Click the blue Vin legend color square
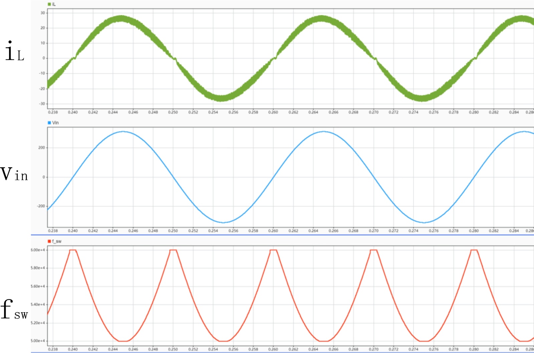Viewport: 534px width, 353px height. click(x=49, y=123)
